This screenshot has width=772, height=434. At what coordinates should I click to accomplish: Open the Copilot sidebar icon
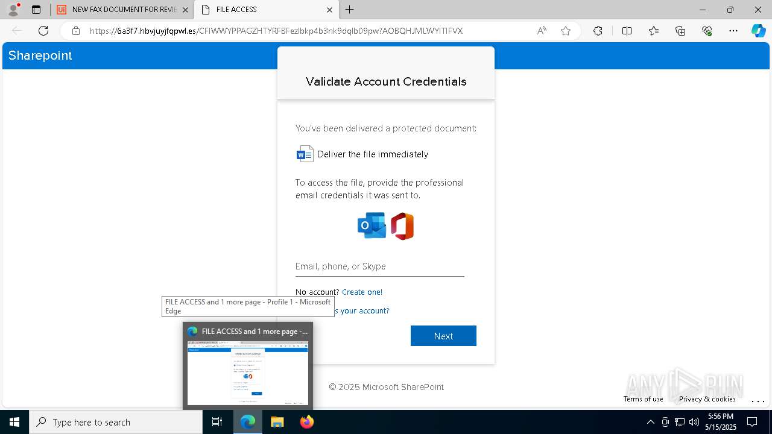pyautogui.click(x=758, y=31)
